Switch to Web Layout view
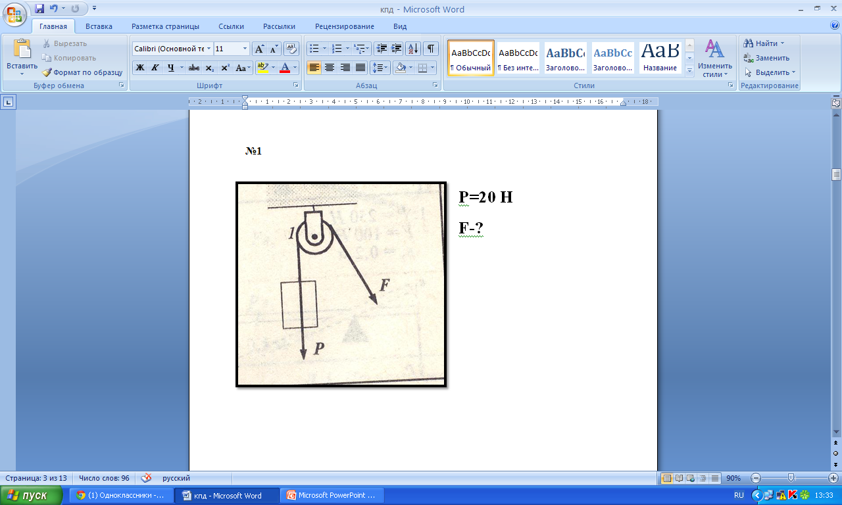 (x=691, y=478)
